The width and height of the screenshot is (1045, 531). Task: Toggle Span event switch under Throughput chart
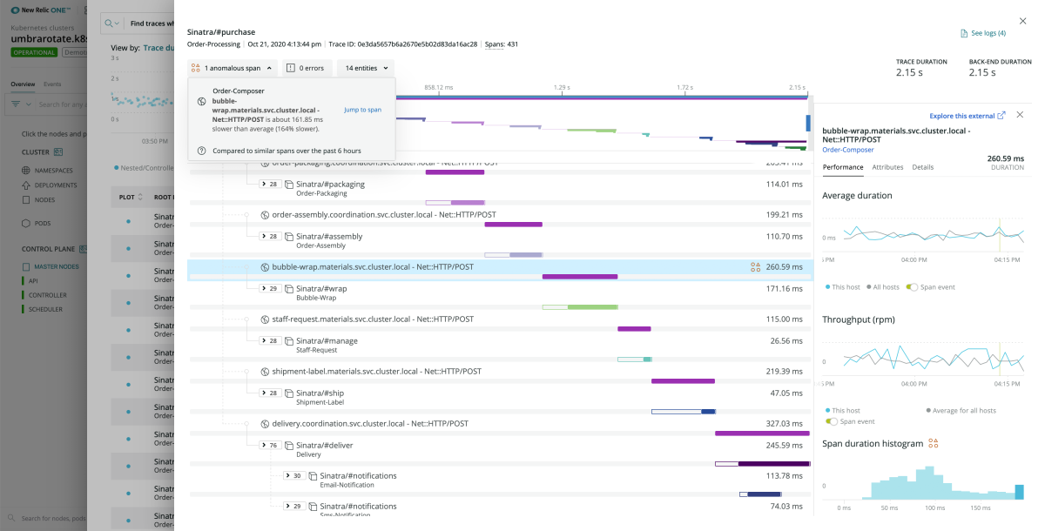point(832,421)
